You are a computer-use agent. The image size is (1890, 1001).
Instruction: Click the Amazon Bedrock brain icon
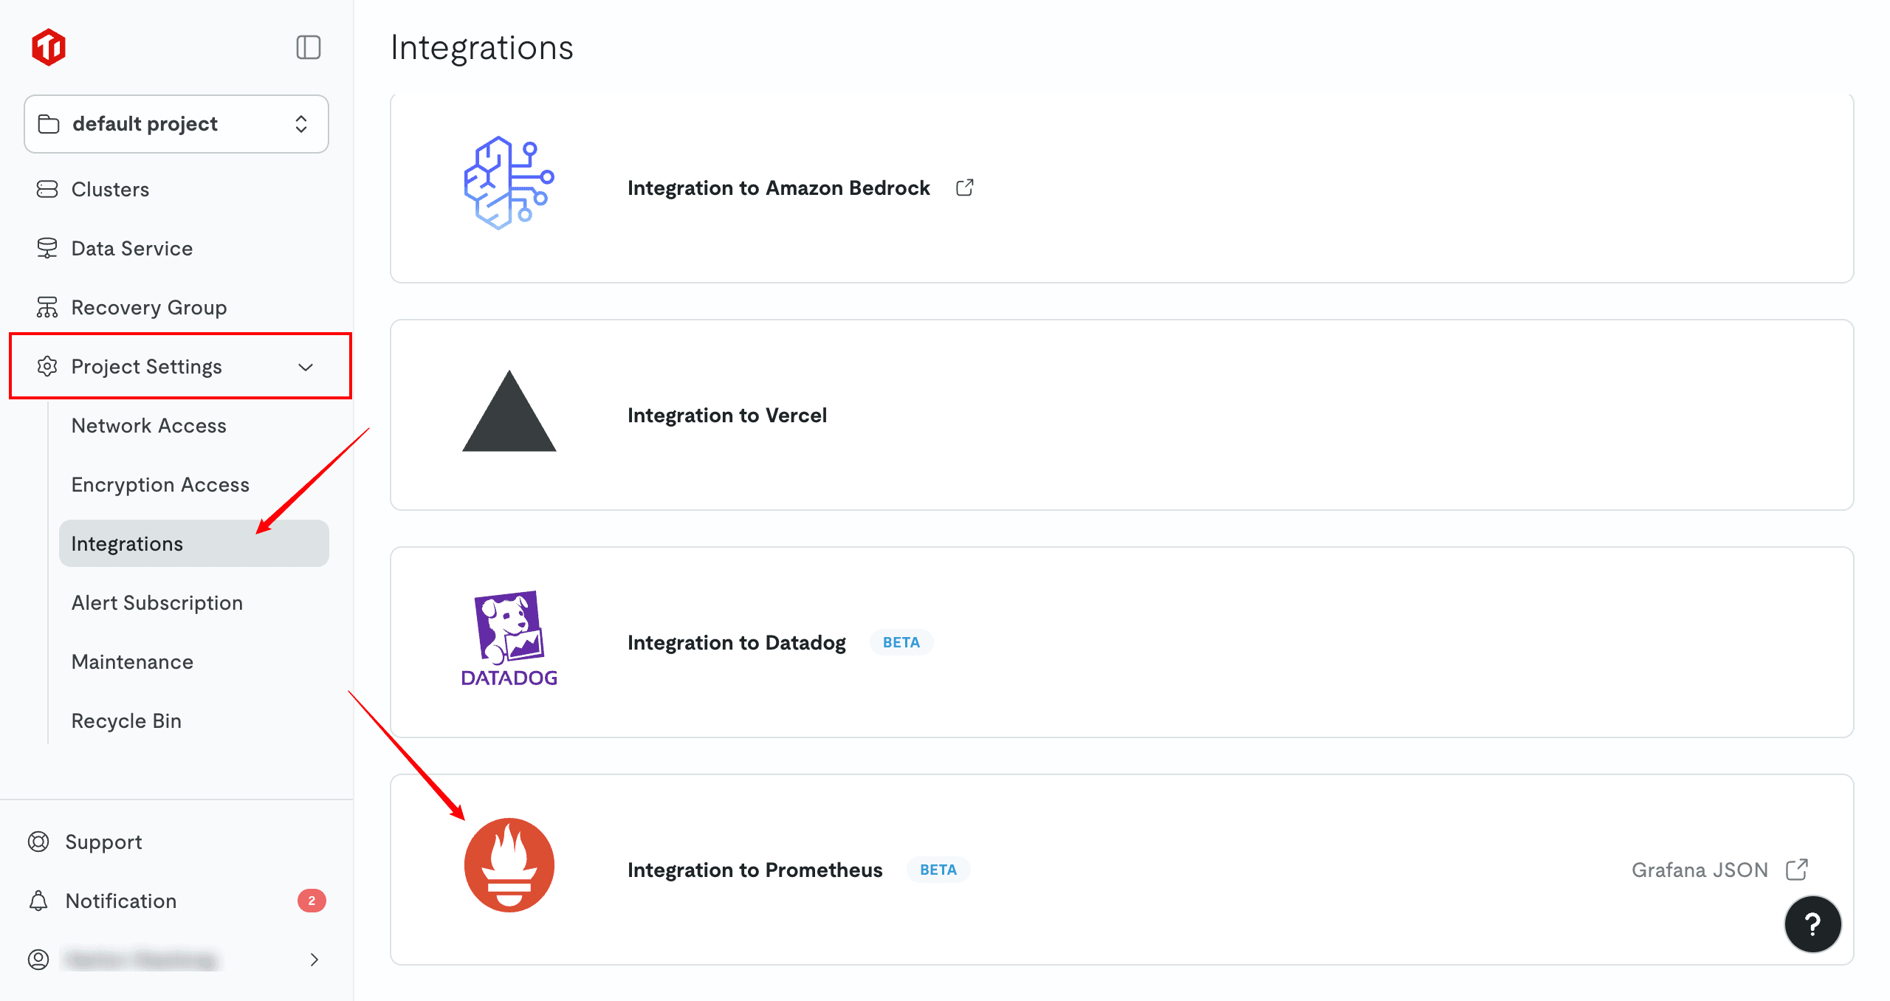(x=509, y=183)
